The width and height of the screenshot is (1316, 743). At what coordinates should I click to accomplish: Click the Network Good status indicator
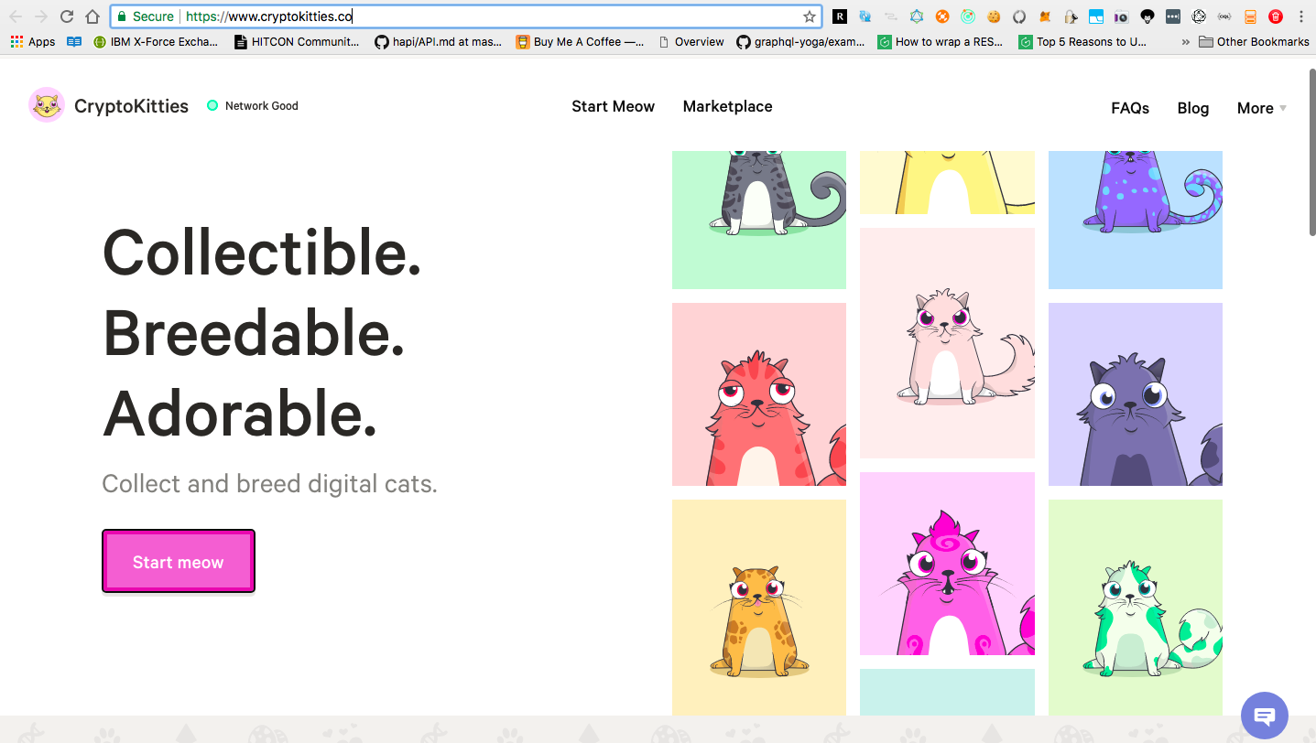pos(253,105)
